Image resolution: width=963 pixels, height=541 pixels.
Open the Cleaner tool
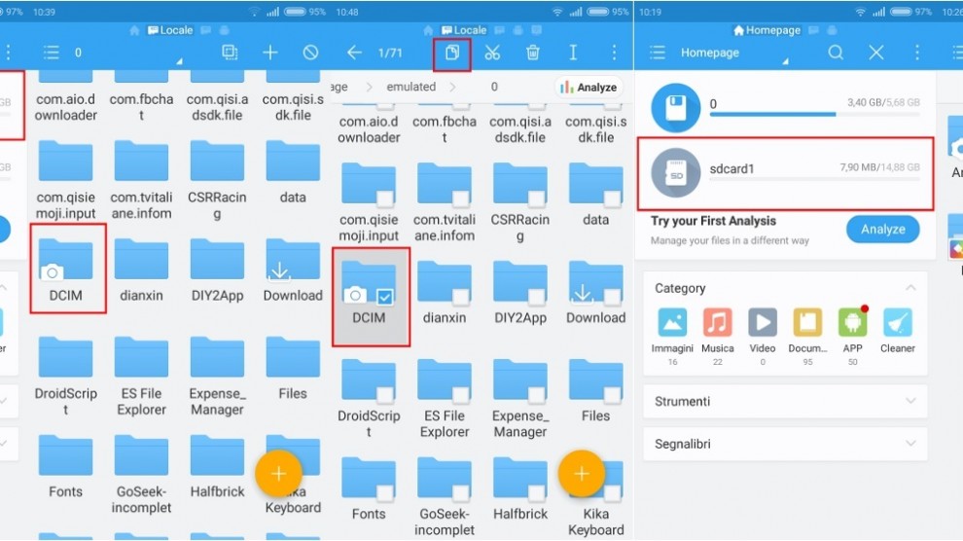point(897,332)
